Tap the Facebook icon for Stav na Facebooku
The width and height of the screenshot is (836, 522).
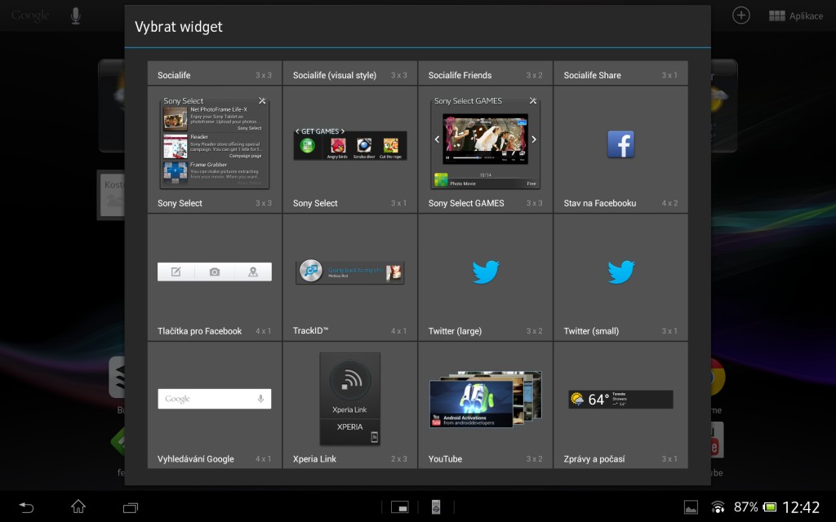[x=620, y=144]
